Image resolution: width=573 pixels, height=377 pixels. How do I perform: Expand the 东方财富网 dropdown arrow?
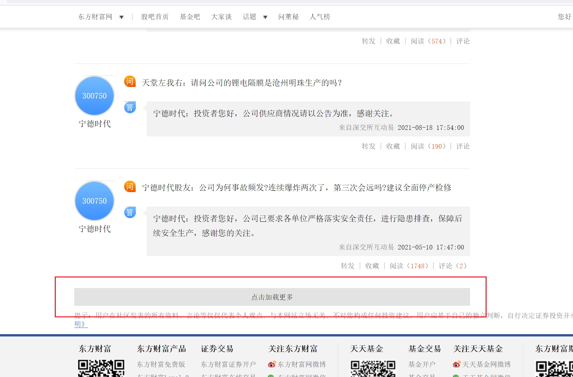tap(122, 17)
